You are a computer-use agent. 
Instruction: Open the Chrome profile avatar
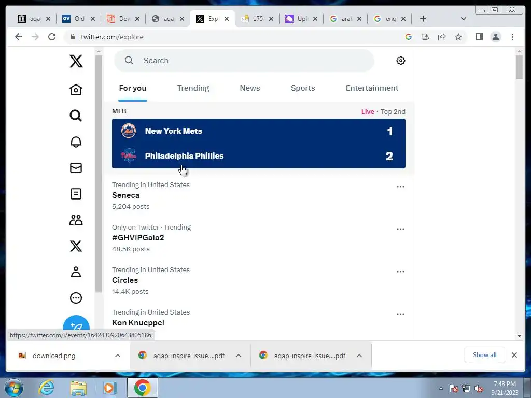tap(495, 37)
